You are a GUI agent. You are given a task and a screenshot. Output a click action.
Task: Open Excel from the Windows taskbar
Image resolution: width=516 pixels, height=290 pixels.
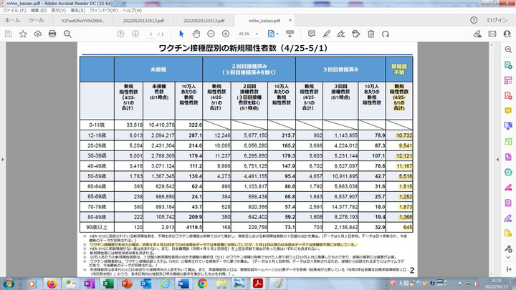(x=105, y=283)
